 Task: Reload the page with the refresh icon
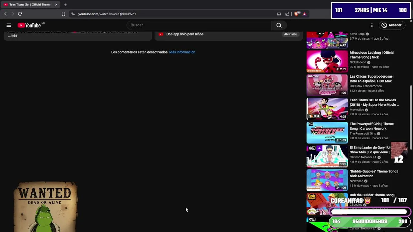(20, 14)
